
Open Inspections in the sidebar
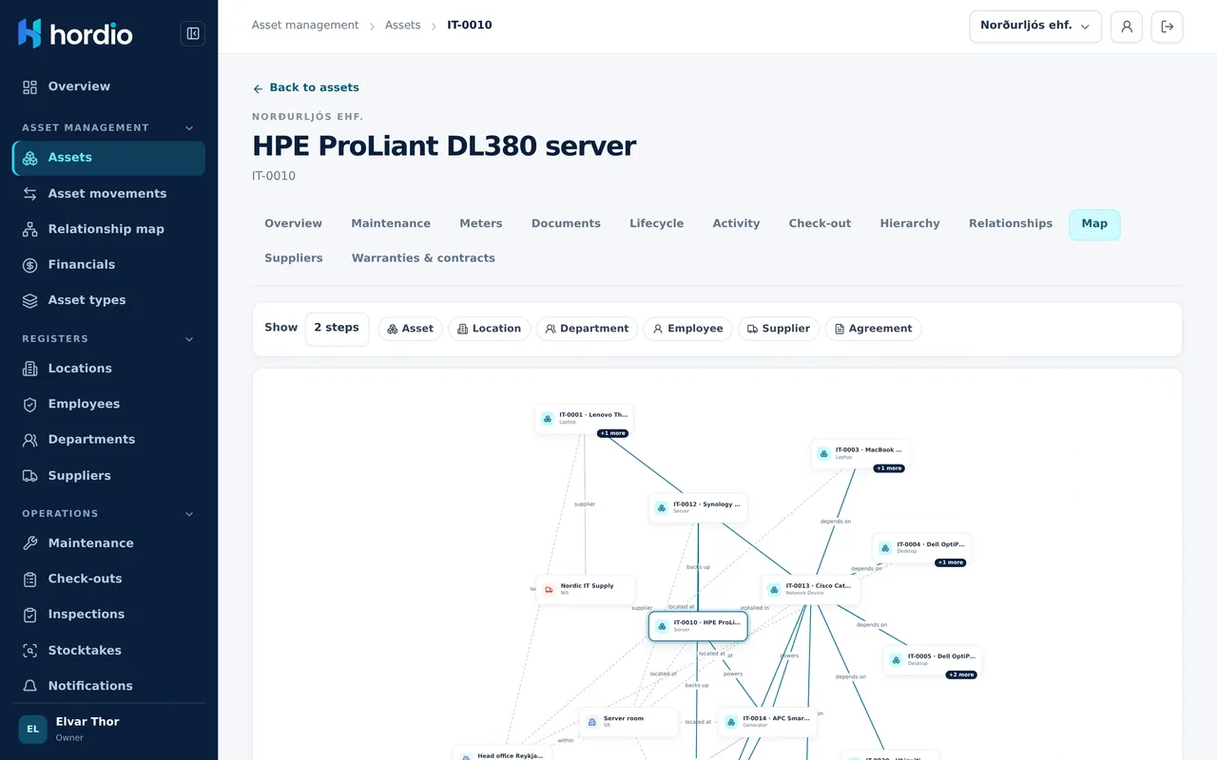pyautogui.click(x=108, y=615)
